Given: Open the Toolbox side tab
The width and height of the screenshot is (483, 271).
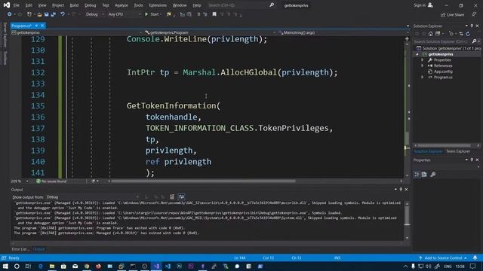Looking at the screenshot, I should (x=5, y=57).
